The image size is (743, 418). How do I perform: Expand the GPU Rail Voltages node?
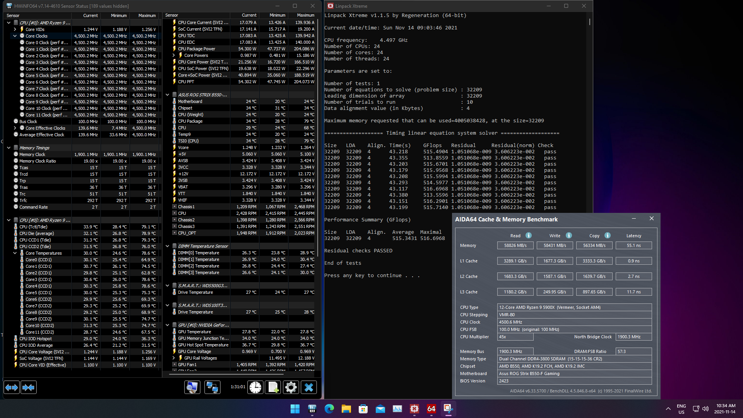pyautogui.click(x=173, y=358)
